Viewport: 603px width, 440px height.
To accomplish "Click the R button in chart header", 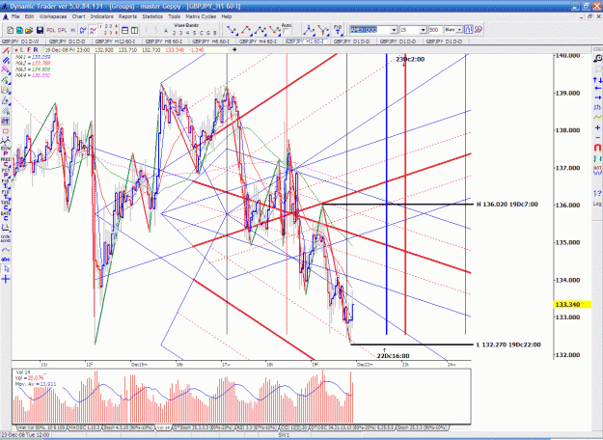I will tap(36, 50).
